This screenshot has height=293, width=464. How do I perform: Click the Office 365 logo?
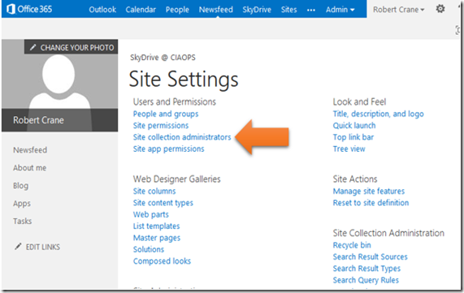point(29,9)
